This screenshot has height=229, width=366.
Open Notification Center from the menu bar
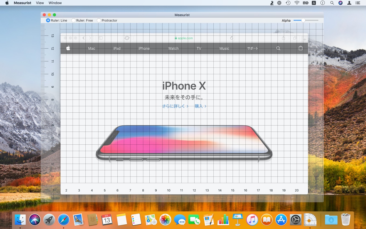(358, 3)
